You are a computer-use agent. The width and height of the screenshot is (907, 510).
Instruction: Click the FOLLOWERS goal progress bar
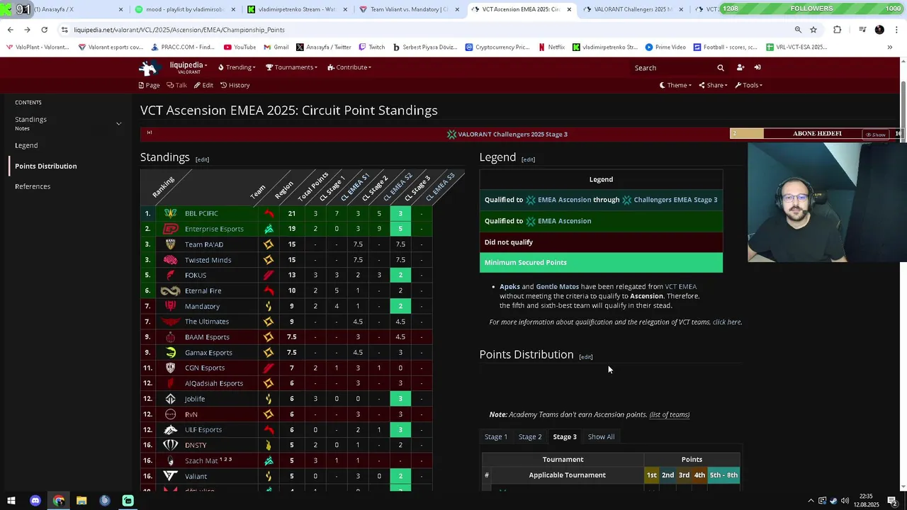[x=811, y=8]
